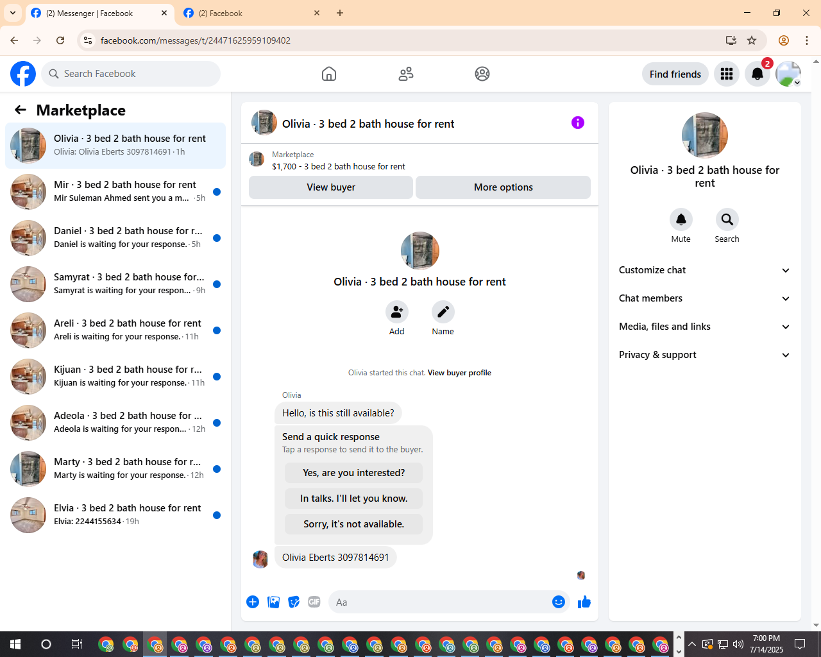
Task: Open the emoji picker smiley icon
Action: (559, 602)
